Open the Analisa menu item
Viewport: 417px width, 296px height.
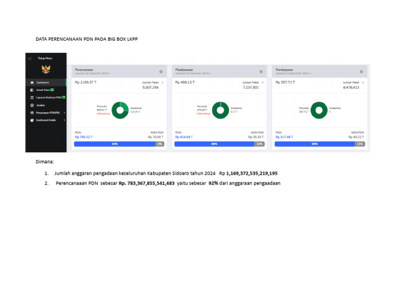point(46,105)
